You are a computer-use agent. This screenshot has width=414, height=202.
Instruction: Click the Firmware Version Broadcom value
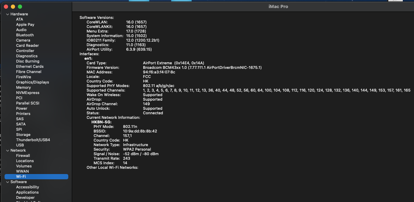point(202,68)
